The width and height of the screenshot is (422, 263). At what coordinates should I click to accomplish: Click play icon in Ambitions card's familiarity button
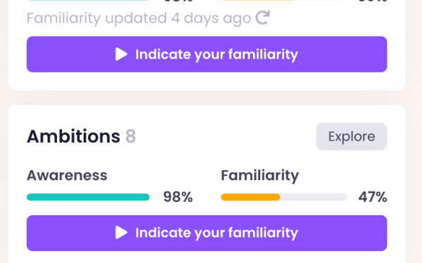click(x=122, y=233)
